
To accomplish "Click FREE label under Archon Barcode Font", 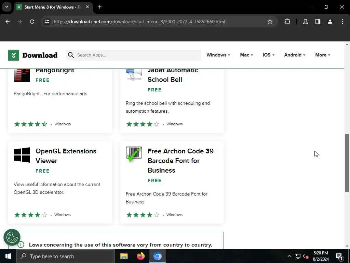I will (154, 180).
